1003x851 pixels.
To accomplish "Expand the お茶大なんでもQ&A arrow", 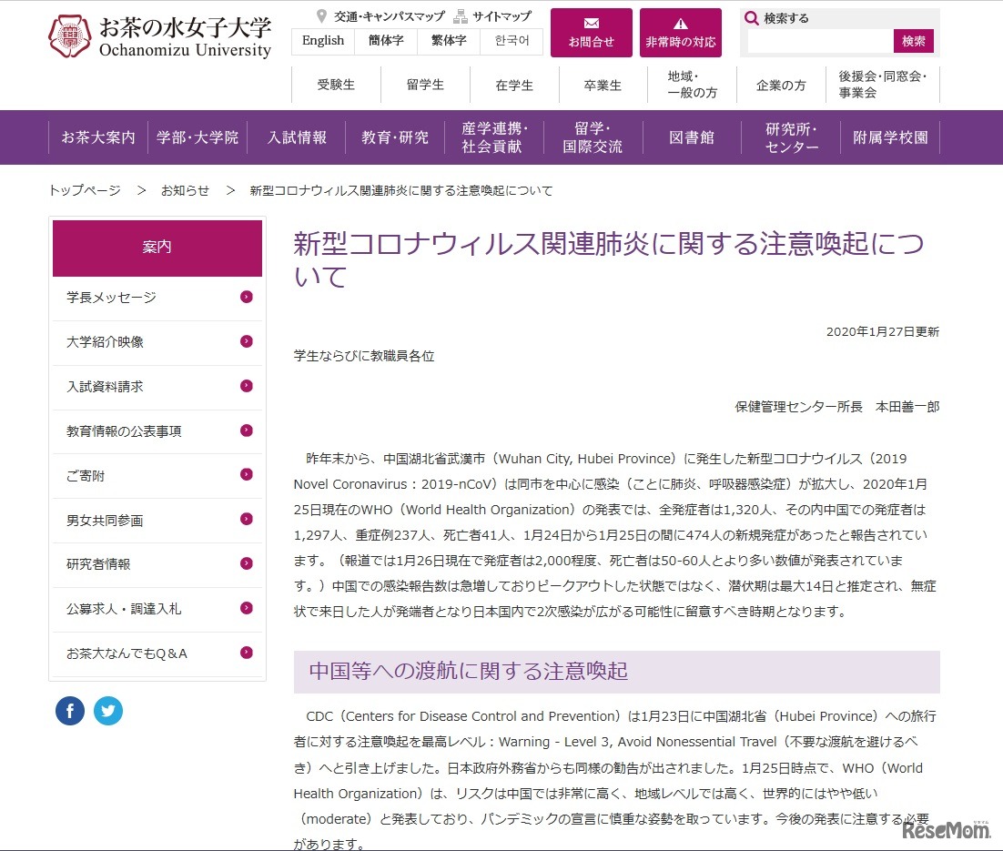I will pyautogui.click(x=246, y=653).
